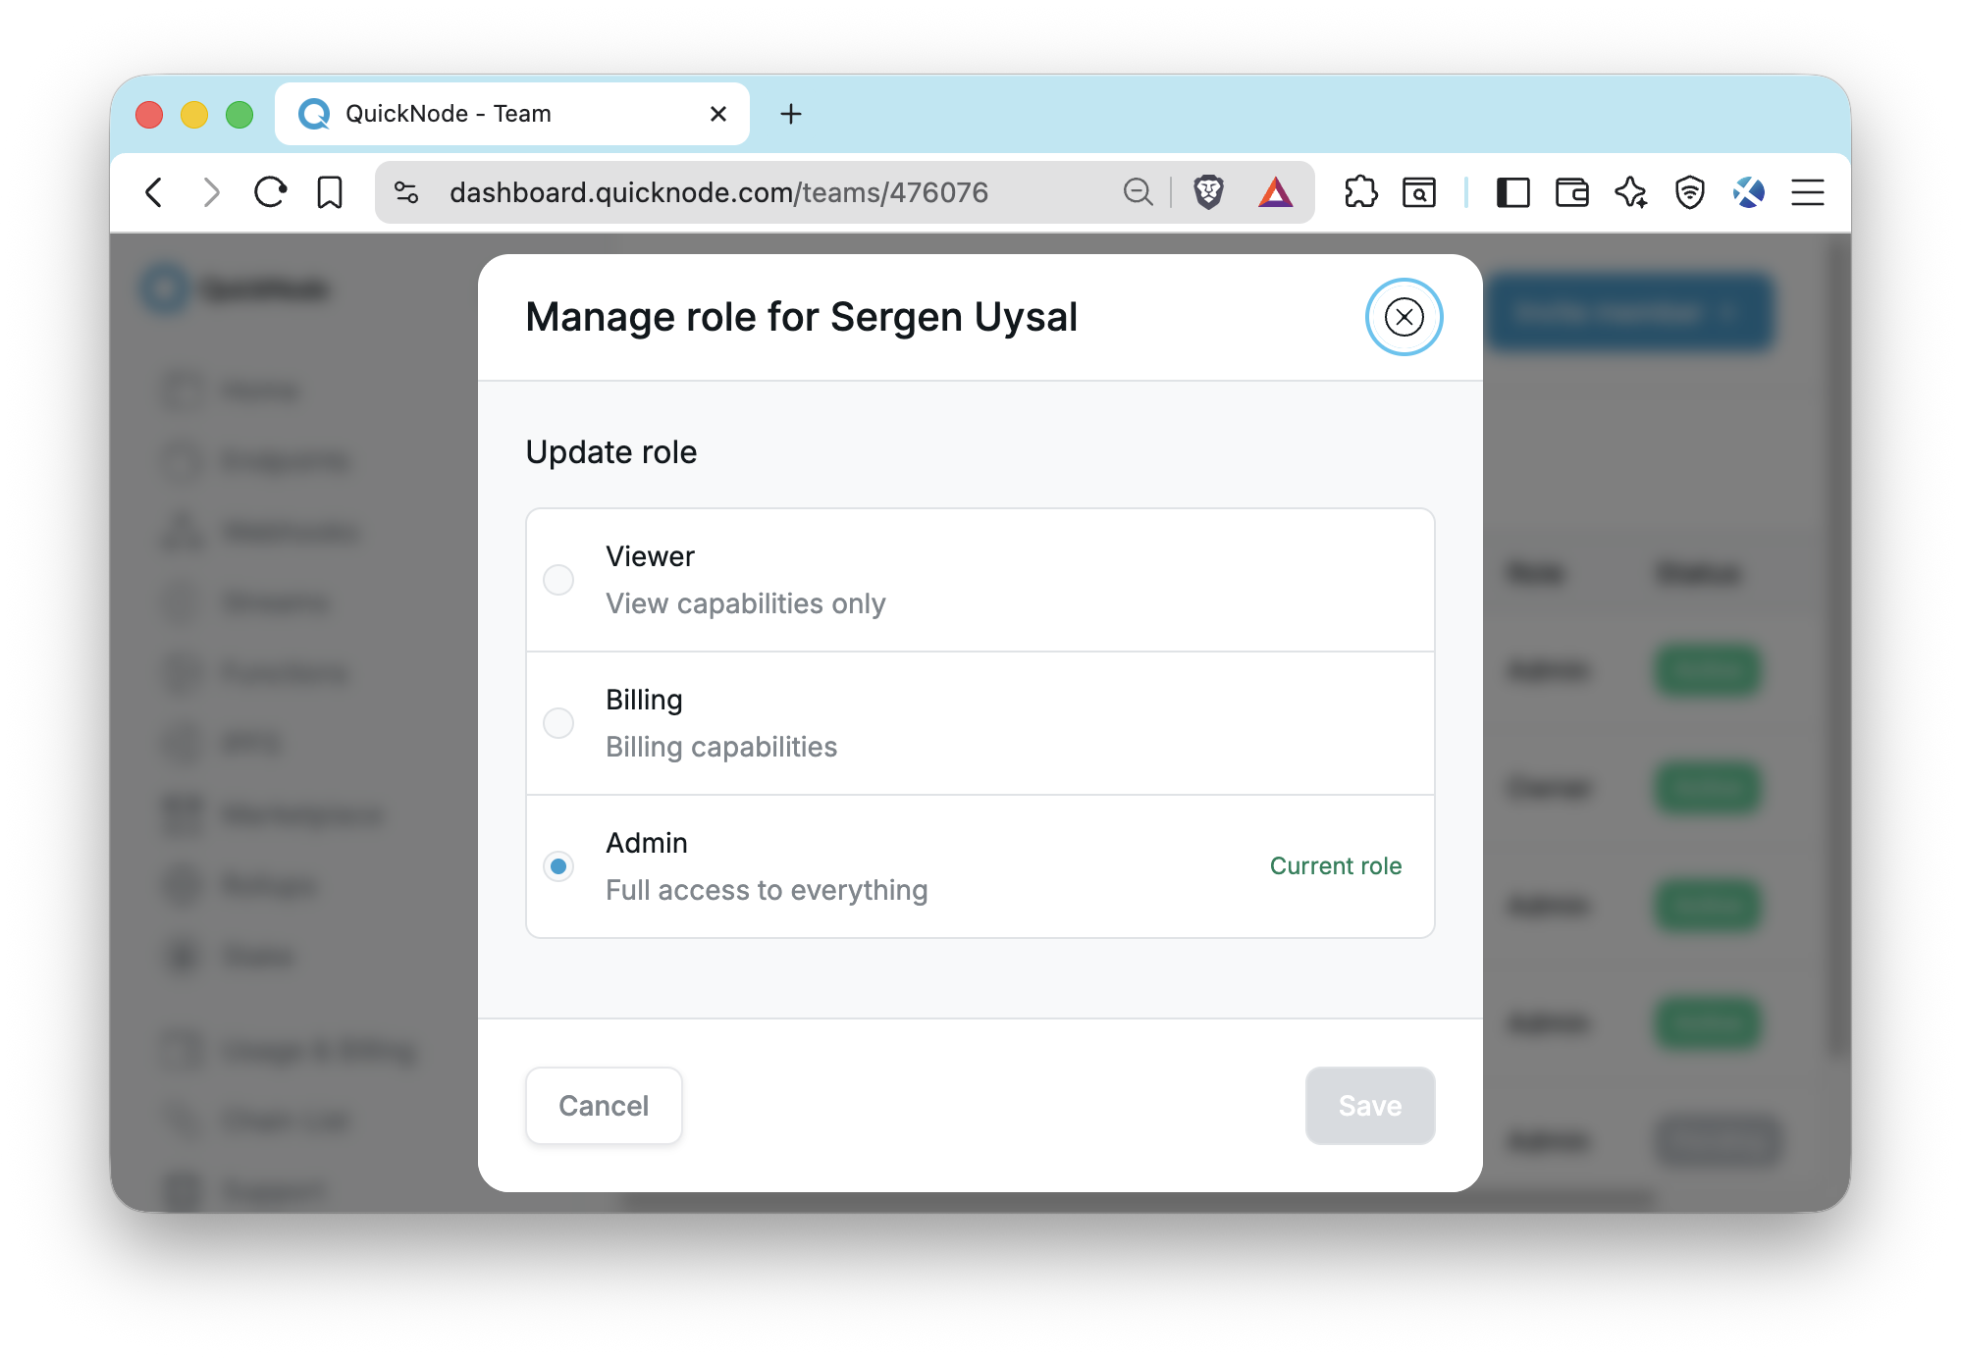Click the Cancel button

604,1106
